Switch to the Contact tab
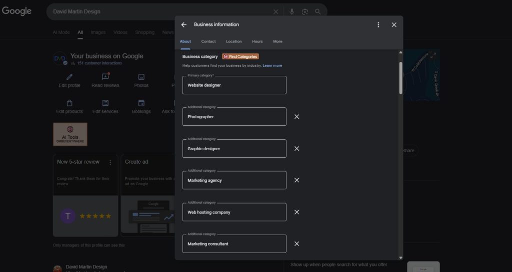The image size is (512, 272). (208, 41)
